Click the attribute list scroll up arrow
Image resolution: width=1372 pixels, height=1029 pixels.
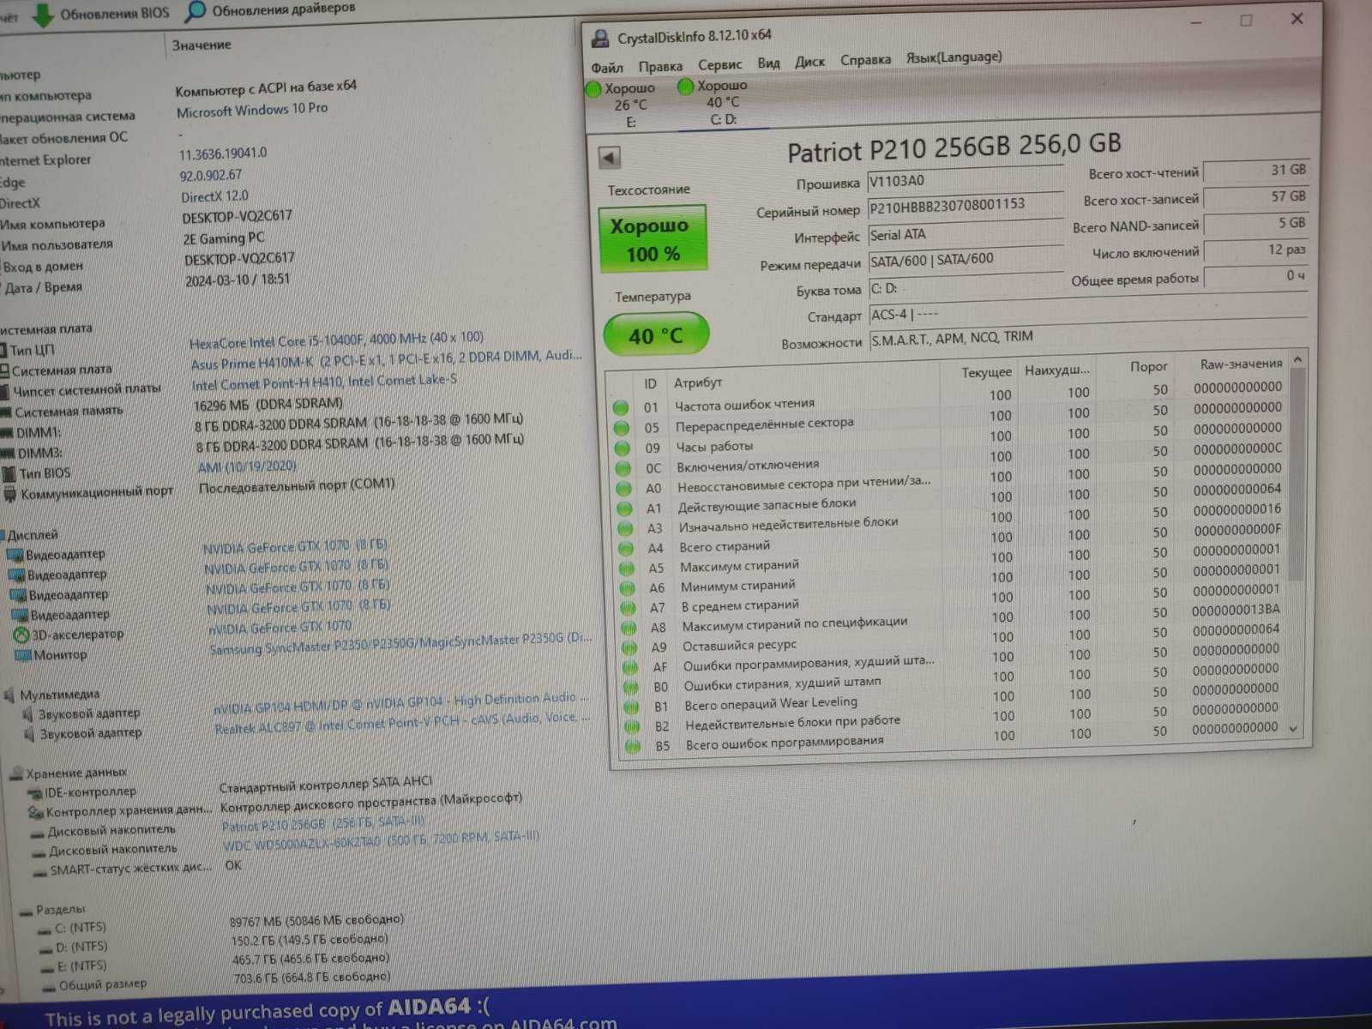coord(1297,359)
